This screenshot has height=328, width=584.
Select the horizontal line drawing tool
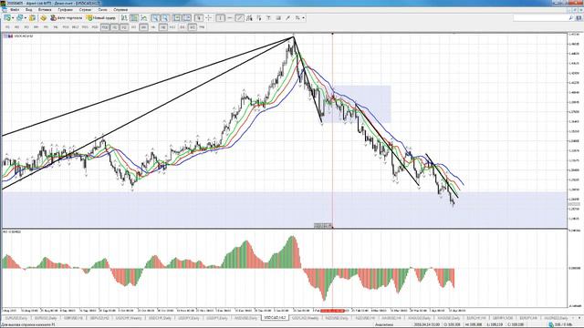coord(230,18)
